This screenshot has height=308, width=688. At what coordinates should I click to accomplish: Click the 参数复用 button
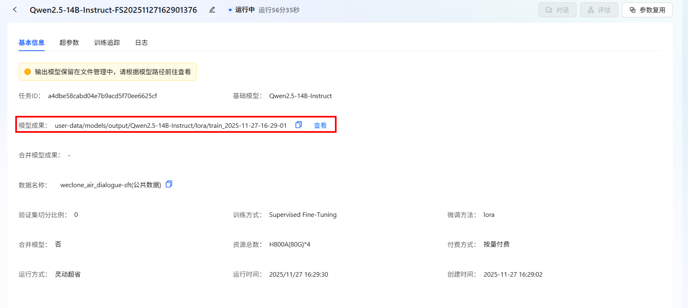click(647, 10)
